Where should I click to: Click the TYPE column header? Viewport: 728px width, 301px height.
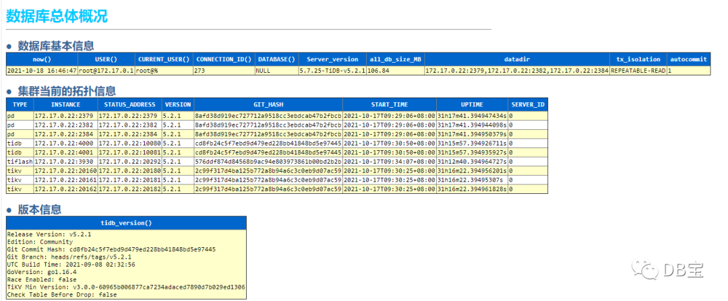[20, 104]
